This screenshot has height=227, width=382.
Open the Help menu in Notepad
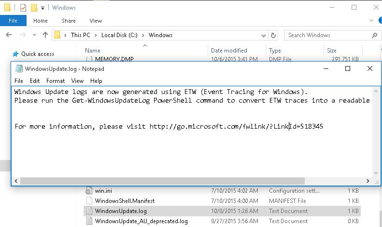coord(96,81)
